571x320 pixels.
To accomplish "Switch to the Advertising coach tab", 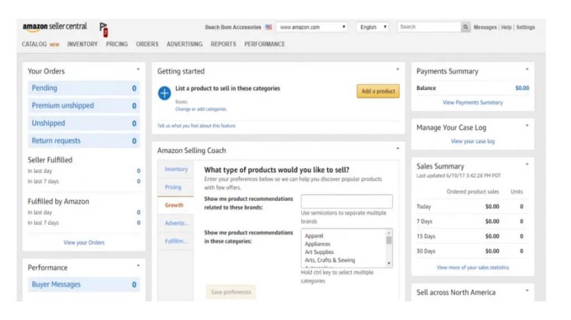I will [x=176, y=223].
